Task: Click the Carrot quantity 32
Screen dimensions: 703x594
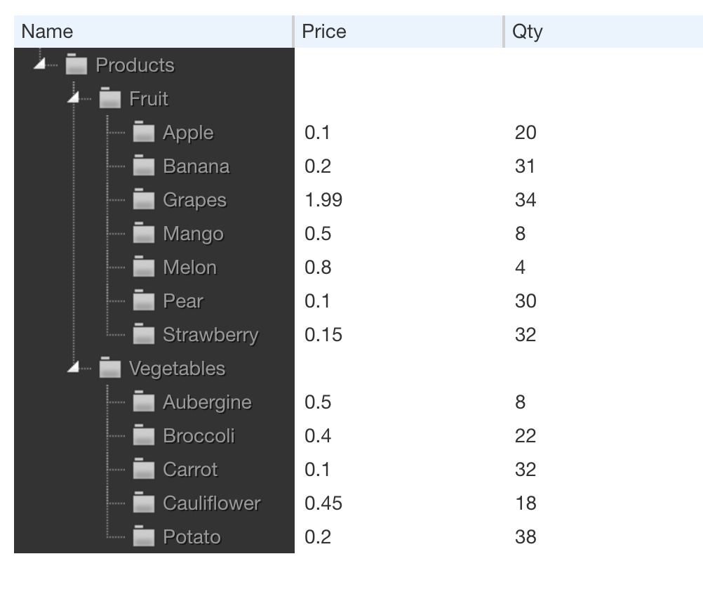Action: click(x=525, y=470)
